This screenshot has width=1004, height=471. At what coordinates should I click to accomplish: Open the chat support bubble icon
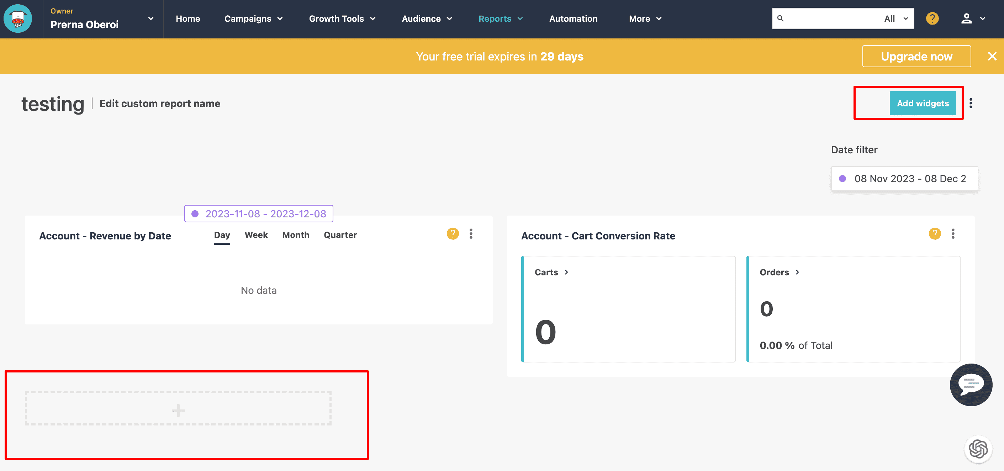(x=971, y=385)
